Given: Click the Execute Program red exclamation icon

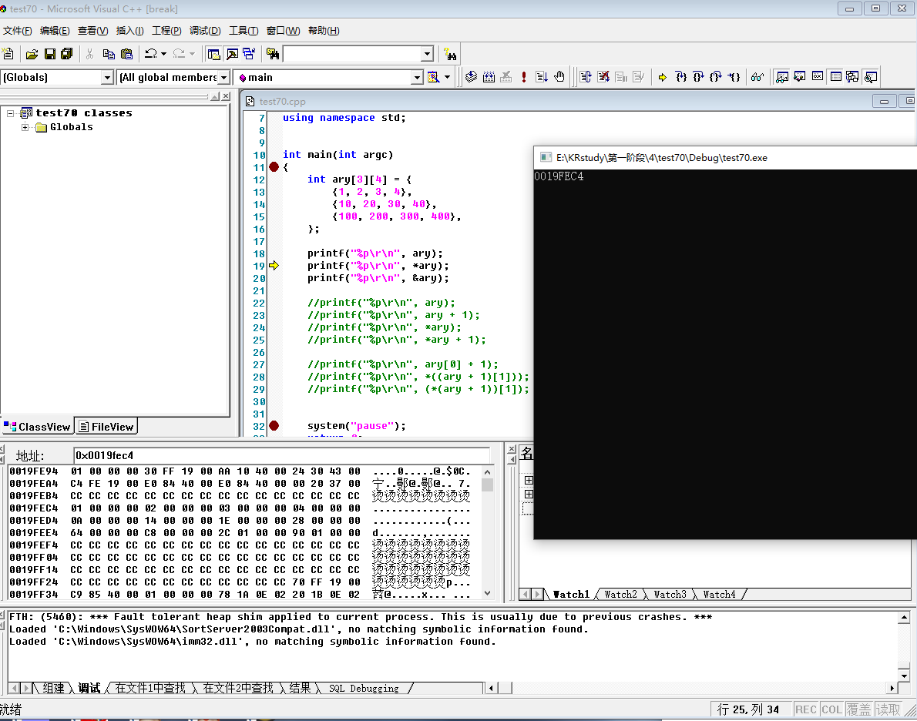Looking at the screenshot, I should click(524, 77).
